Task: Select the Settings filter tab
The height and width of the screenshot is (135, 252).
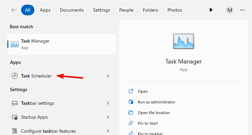Action: (x=101, y=10)
